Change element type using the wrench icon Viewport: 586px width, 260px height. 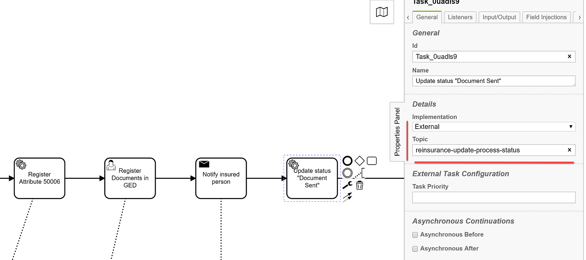click(x=347, y=185)
